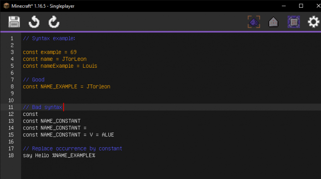Redo the edit with the clockwise arrow
This screenshot has height=179, width=321.
[x=54, y=22]
